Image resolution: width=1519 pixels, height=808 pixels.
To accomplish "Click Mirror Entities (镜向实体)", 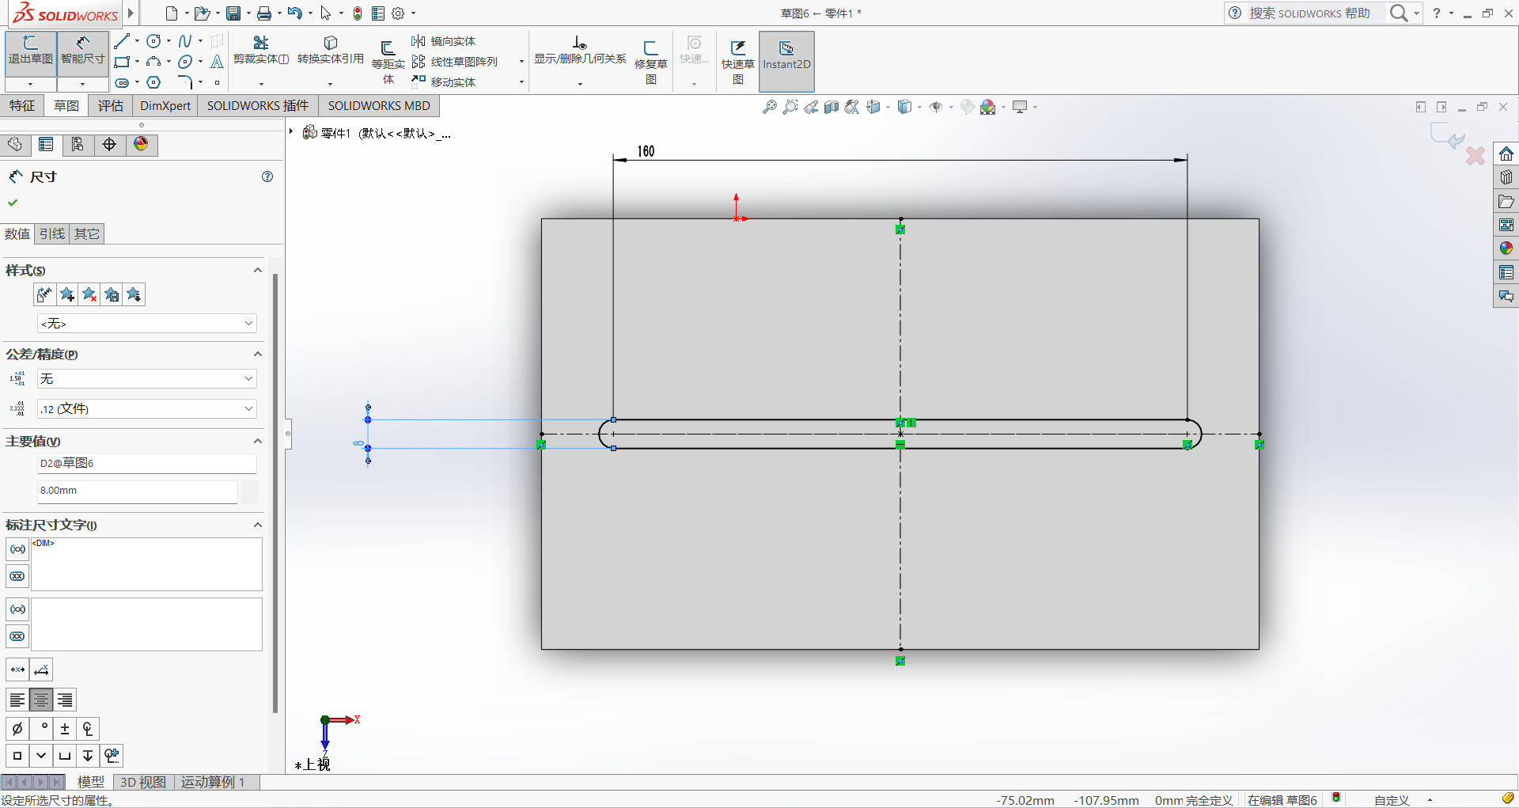I will pos(444,41).
